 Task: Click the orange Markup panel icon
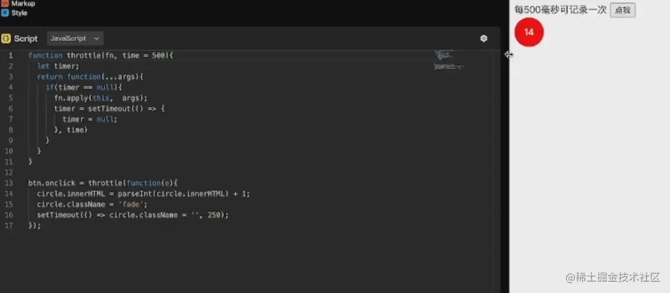pyautogui.click(x=5, y=4)
